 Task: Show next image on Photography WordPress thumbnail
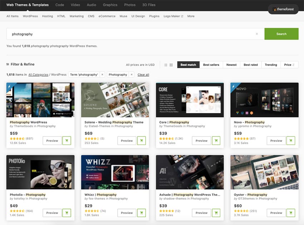pyautogui.click(x=70, y=100)
